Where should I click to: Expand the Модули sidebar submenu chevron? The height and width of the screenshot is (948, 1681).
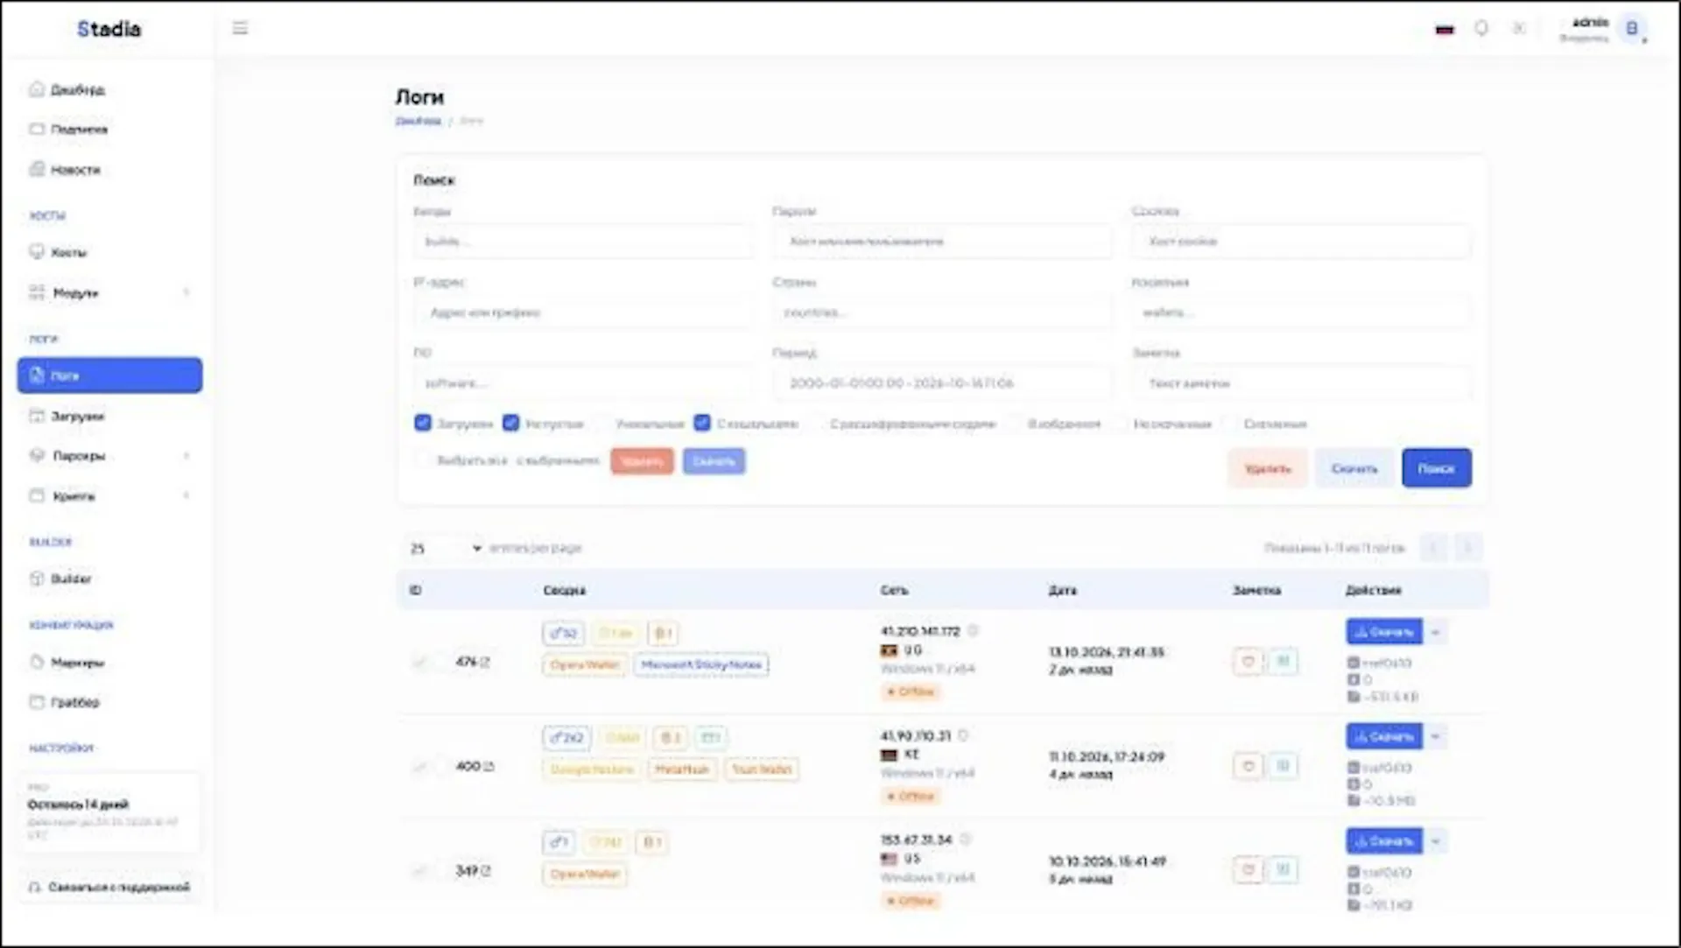click(x=186, y=292)
